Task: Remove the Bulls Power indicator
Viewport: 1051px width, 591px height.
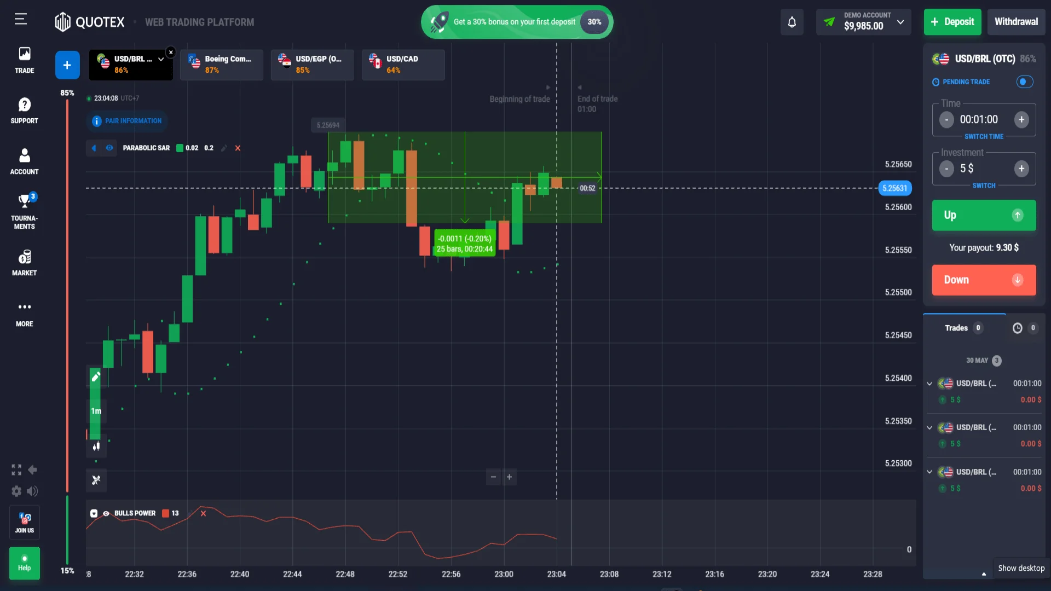Action: [203, 513]
